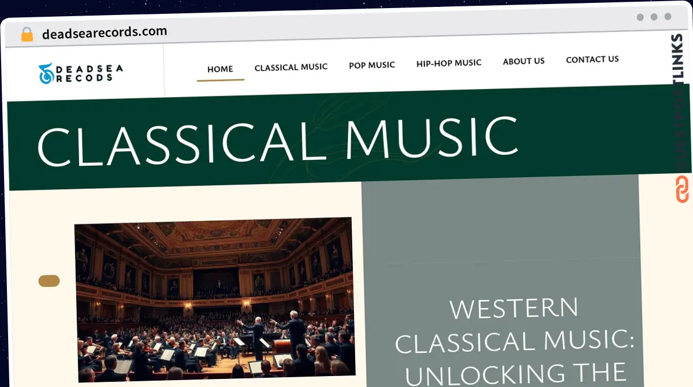Viewport: 693px width, 387px height.
Task: Click the vertical Guestpostlinks watermark text
Action: pos(679,103)
